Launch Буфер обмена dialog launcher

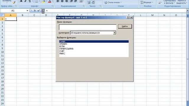pyautogui.click(x=16, y=6)
